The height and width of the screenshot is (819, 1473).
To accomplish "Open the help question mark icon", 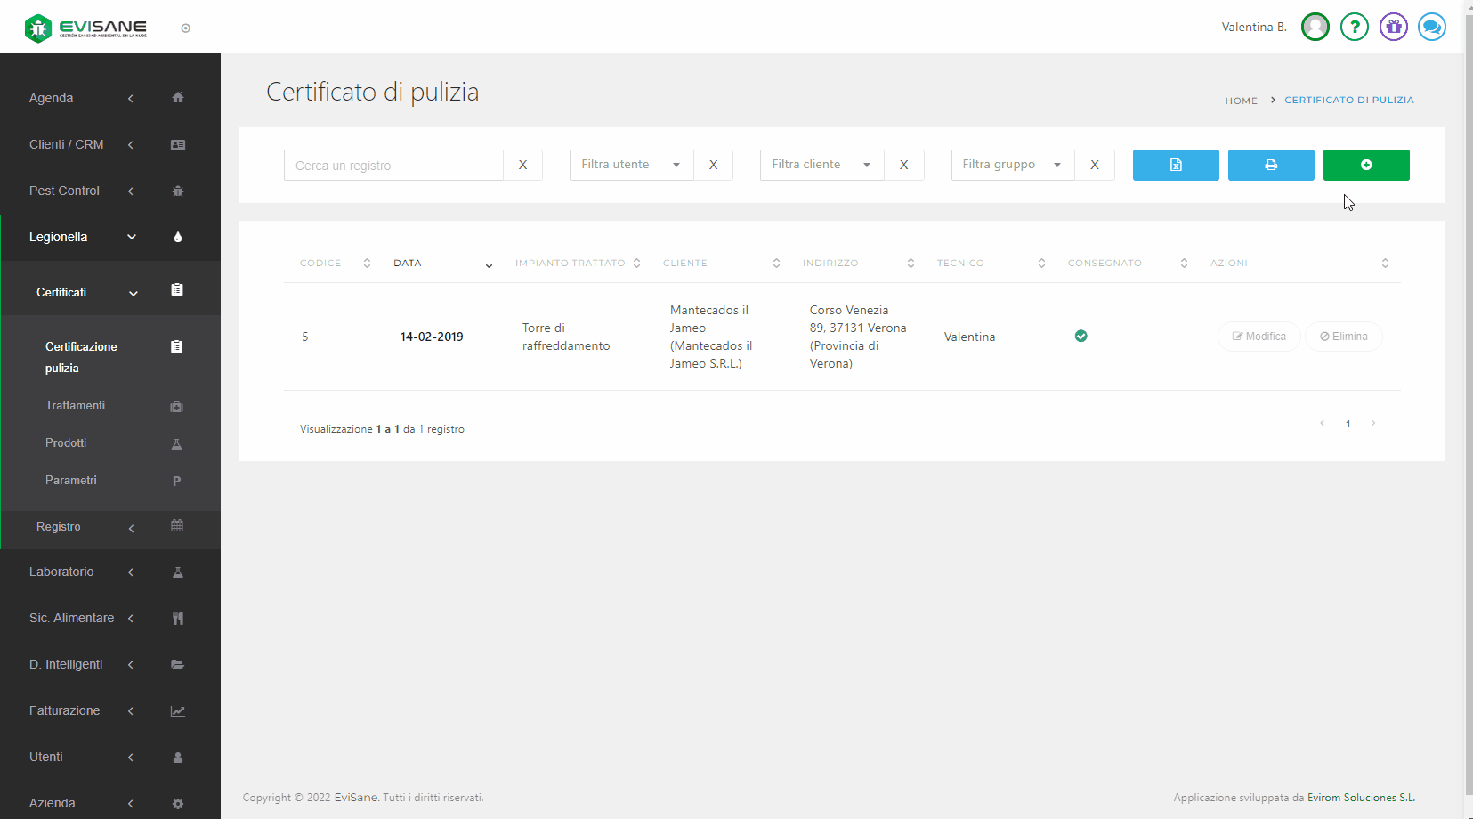I will [1354, 27].
